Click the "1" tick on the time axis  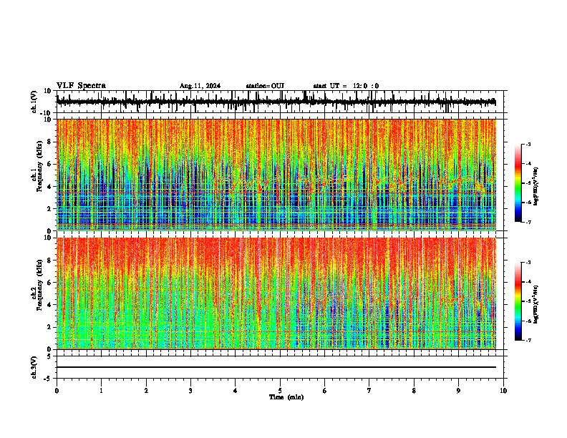pos(101,391)
